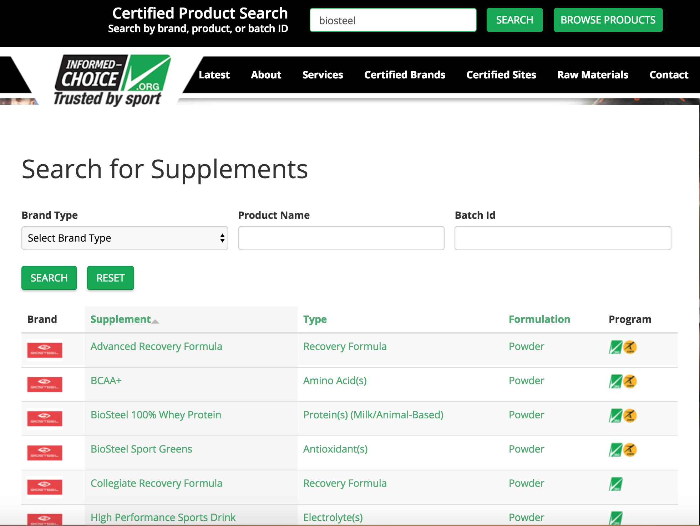
Task: Click Electrolyte(s) type cell
Action: 333,517
